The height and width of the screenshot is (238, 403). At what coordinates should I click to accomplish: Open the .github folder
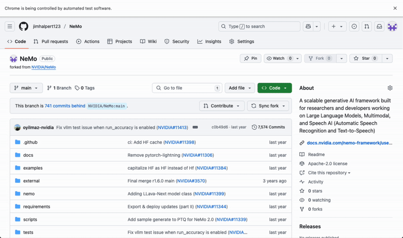pyautogui.click(x=30, y=142)
